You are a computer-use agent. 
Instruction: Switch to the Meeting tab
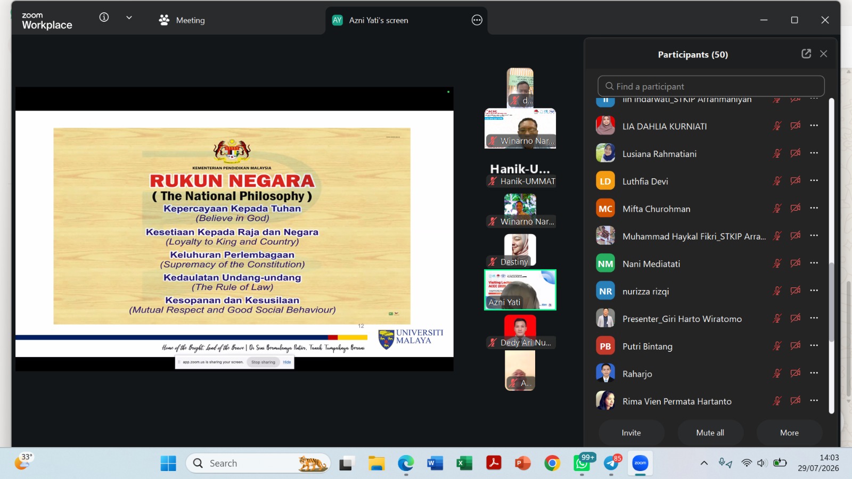coord(182,20)
